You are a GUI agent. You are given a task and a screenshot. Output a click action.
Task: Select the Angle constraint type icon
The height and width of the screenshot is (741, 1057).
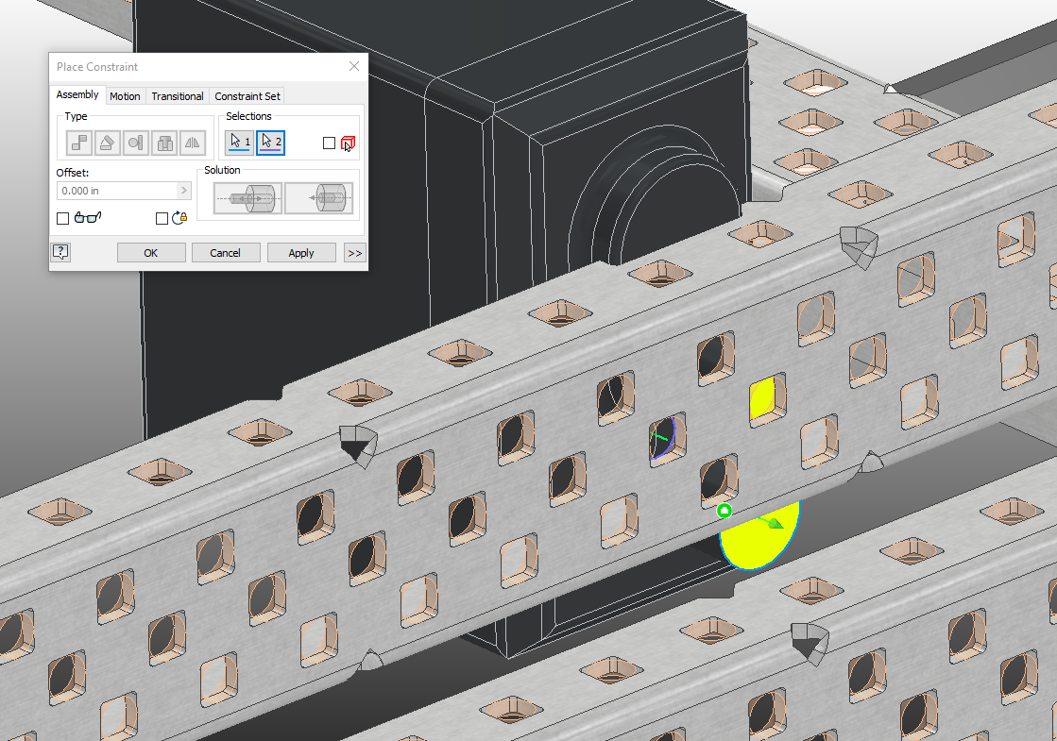(x=107, y=143)
